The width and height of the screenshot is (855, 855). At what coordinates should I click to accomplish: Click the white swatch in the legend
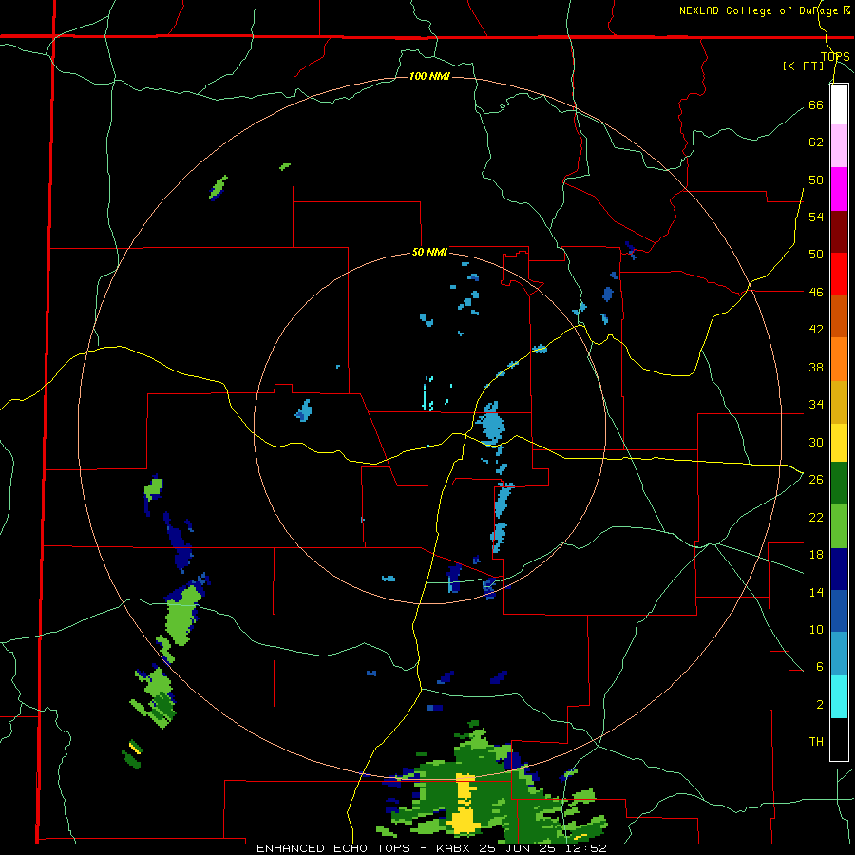click(x=839, y=104)
